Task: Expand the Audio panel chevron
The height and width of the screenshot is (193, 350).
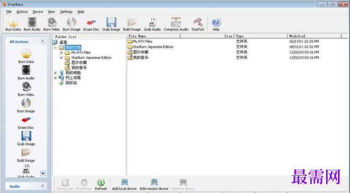Action: tap(42, 186)
